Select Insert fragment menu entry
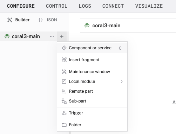Image resolution: width=176 pixels, height=134 pixels. point(92,60)
